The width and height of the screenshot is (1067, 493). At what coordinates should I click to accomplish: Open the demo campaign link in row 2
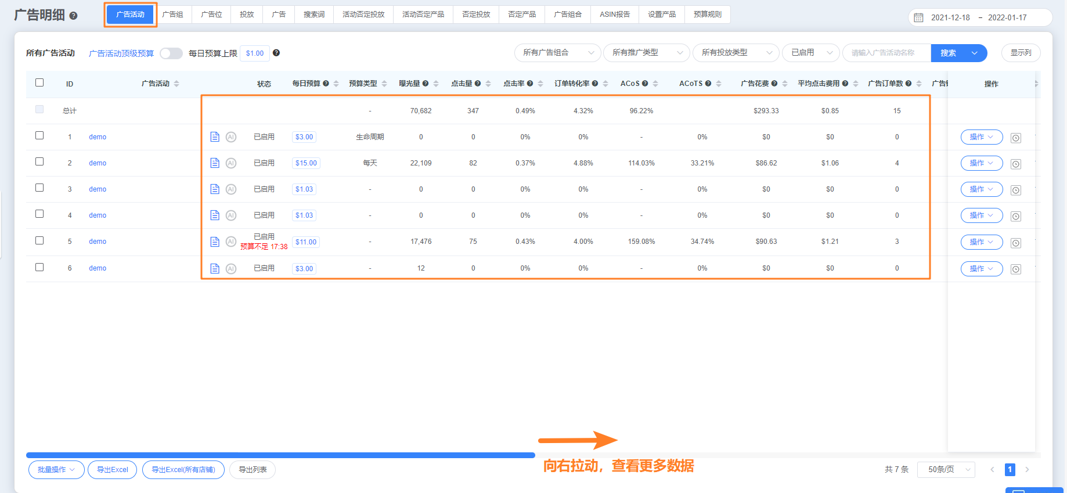98,163
